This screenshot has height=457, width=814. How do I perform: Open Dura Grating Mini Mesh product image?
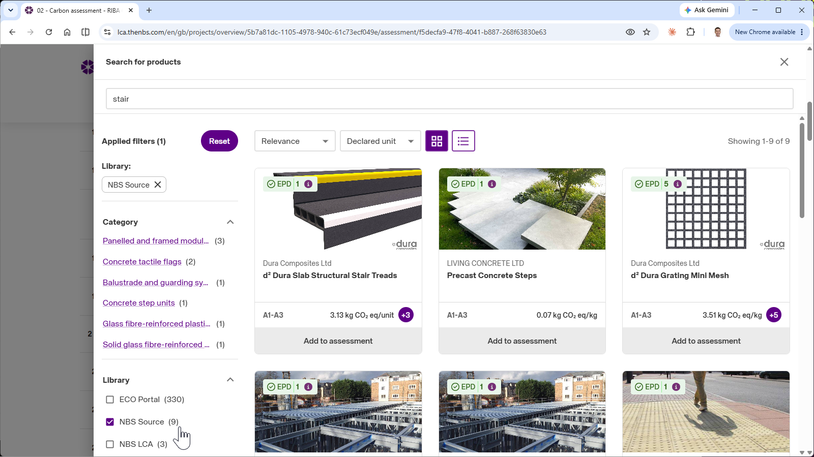[706, 209]
